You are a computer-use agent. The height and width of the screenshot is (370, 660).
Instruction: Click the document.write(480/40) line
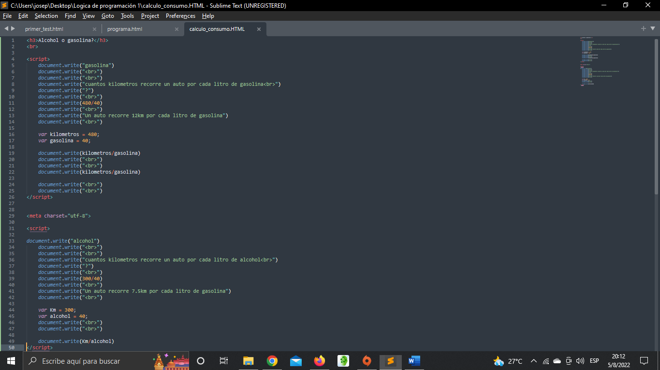70,103
